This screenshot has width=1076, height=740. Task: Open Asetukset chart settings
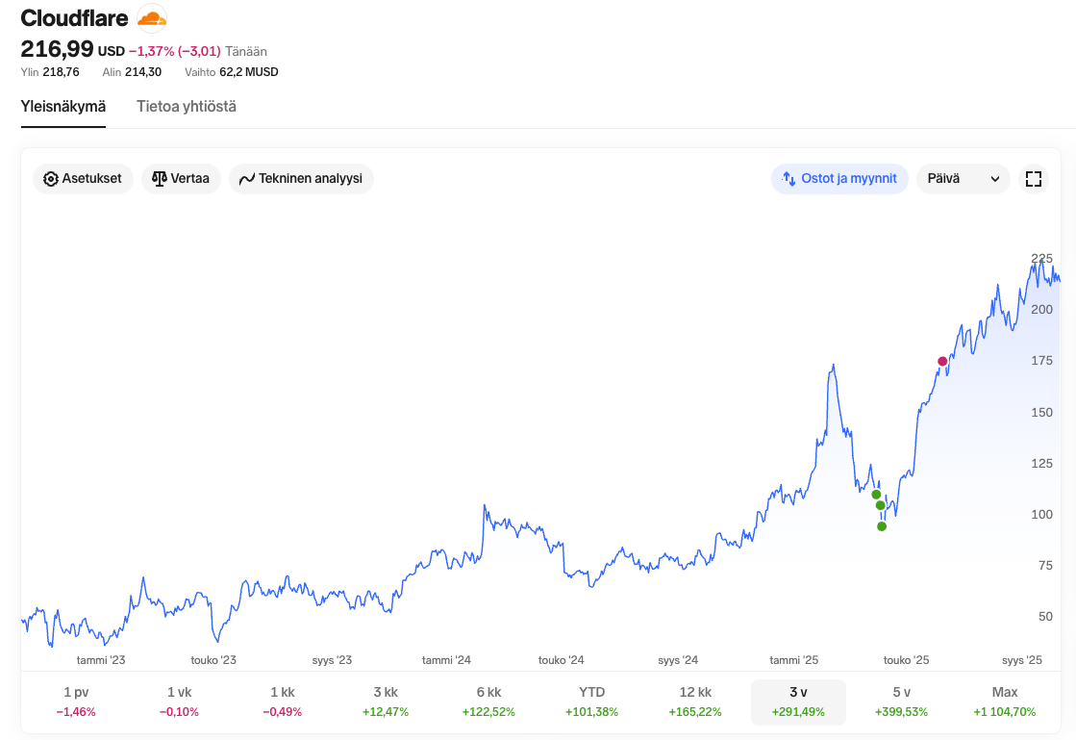point(83,178)
